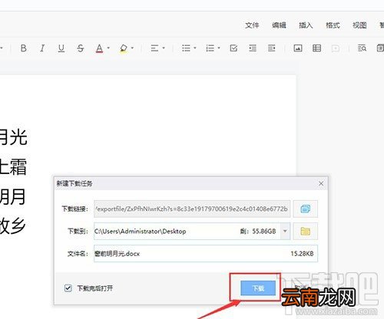Insert a table

pyautogui.click(x=316, y=48)
